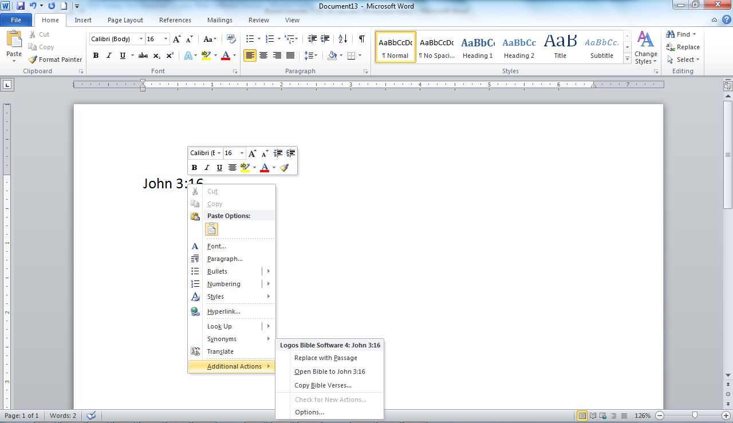
Task: Open the Font dialog launcher in the ribbon
Action: [235, 72]
